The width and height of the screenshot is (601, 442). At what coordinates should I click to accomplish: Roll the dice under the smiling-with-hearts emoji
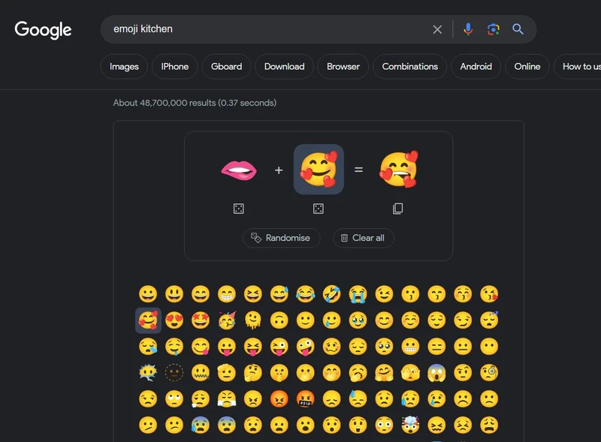pyautogui.click(x=319, y=209)
